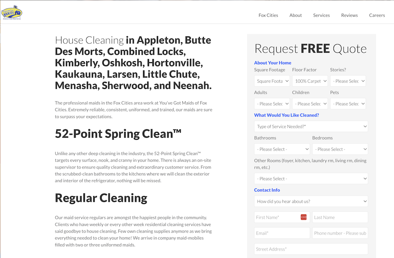Image resolution: width=394 pixels, height=258 pixels.
Task: Open the Fox Cities menu item
Action: [268, 15]
